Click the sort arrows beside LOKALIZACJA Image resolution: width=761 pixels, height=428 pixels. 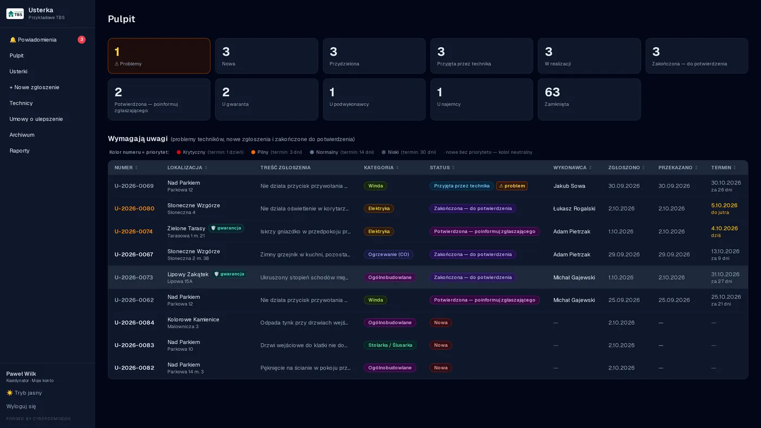pyautogui.click(x=206, y=168)
